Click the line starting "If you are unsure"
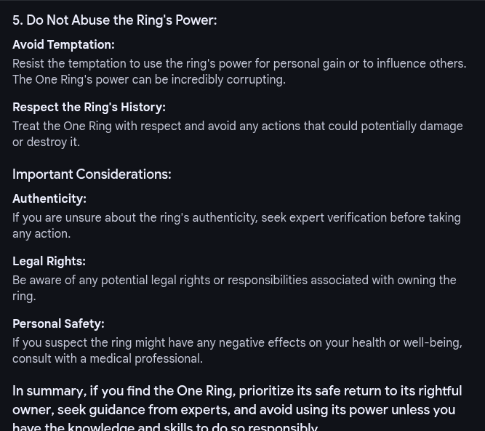 click(236, 218)
